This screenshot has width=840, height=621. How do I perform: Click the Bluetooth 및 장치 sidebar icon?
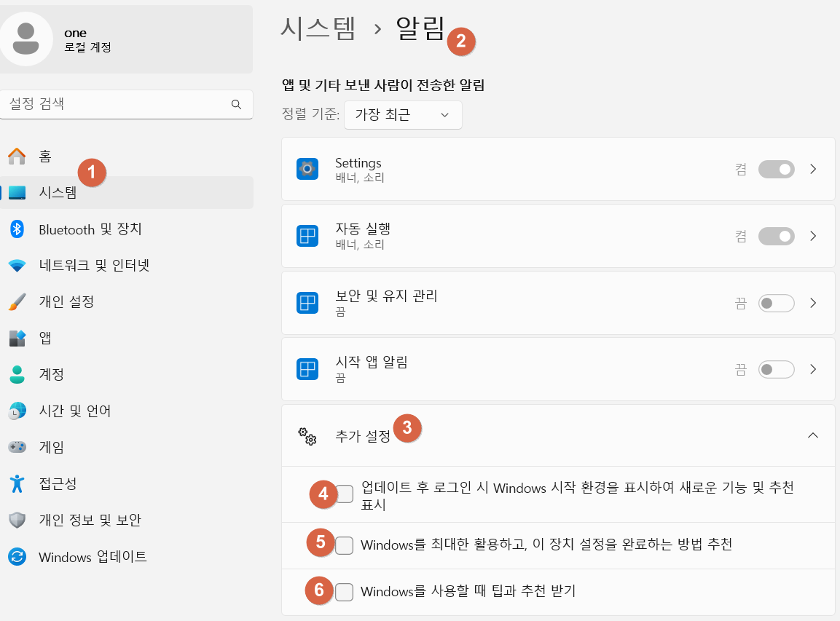tap(17, 229)
